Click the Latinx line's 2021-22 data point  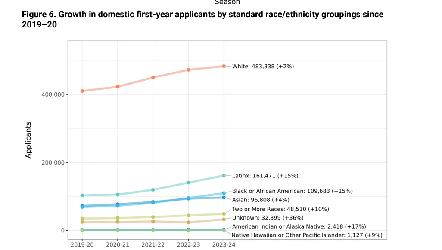pyautogui.click(x=153, y=190)
